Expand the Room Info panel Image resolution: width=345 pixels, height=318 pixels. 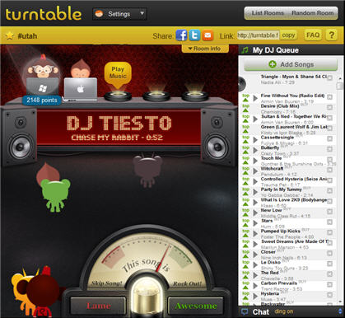(205, 49)
